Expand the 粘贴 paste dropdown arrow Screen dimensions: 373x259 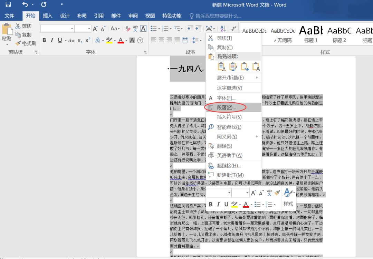[x=7, y=44]
